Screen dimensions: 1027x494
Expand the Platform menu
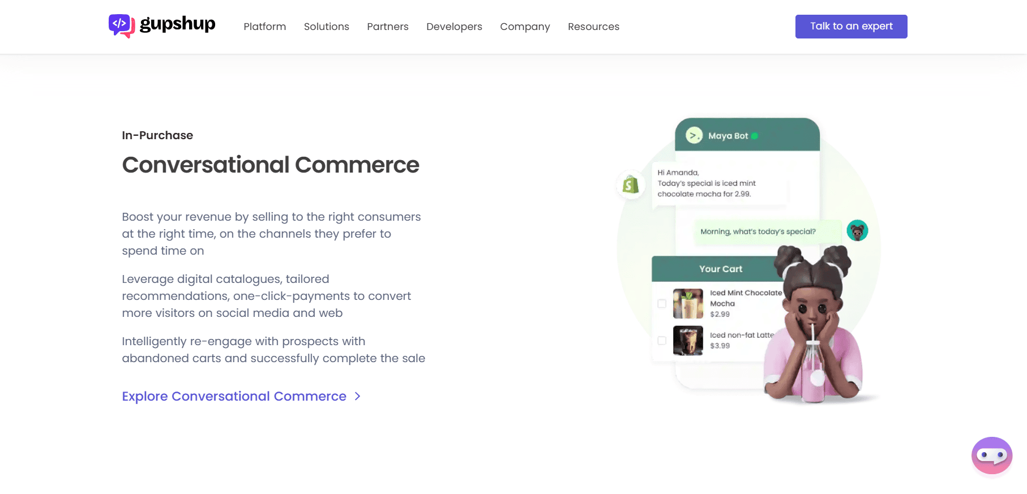pos(264,27)
